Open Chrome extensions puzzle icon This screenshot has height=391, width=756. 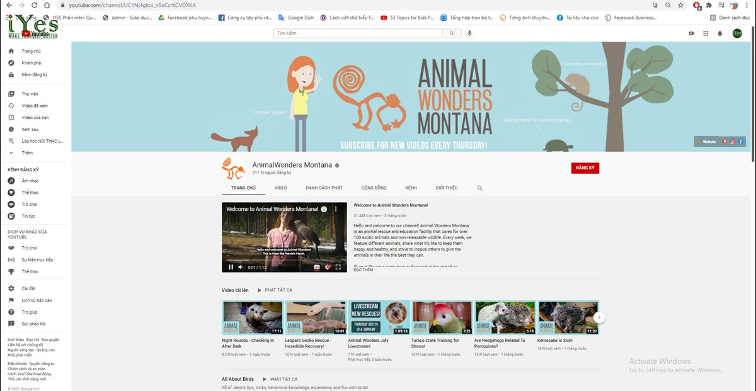tap(709, 5)
